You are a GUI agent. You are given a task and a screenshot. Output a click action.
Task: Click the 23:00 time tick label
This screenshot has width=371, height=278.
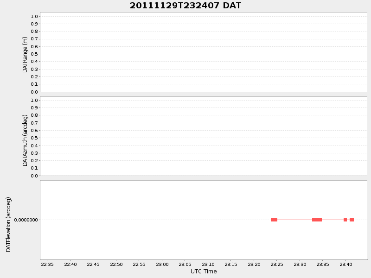(x=162, y=265)
